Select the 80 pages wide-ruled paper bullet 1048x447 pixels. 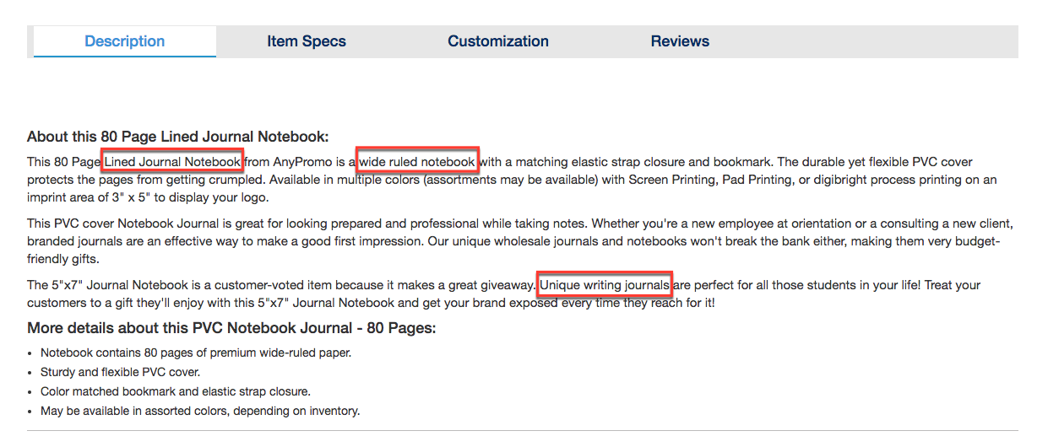[196, 353]
